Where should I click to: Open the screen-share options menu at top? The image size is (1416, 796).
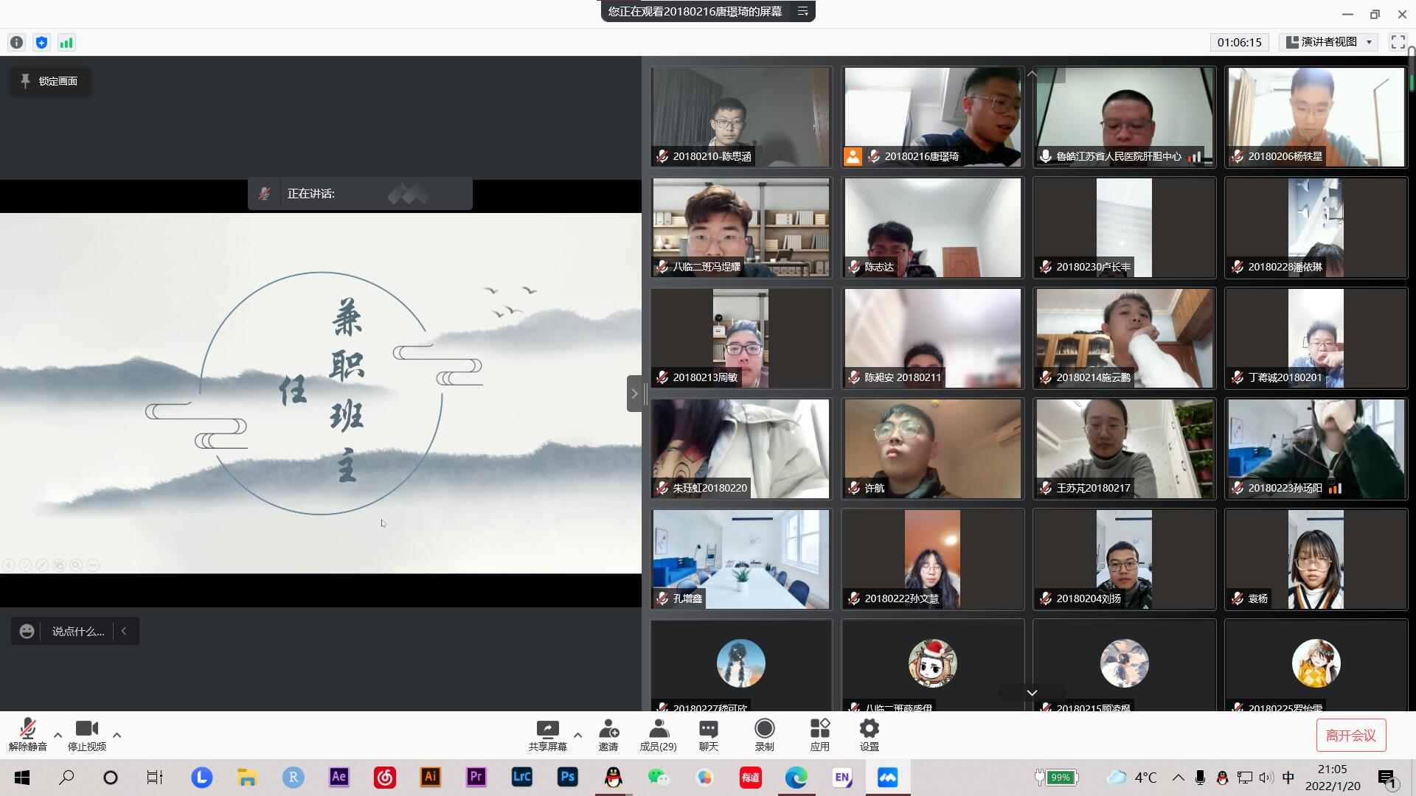(x=803, y=11)
